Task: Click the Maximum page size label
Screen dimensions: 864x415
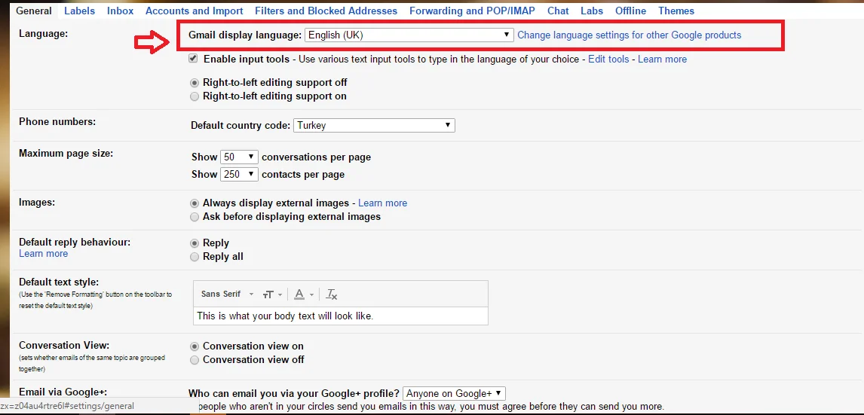Action: [66, 153]
